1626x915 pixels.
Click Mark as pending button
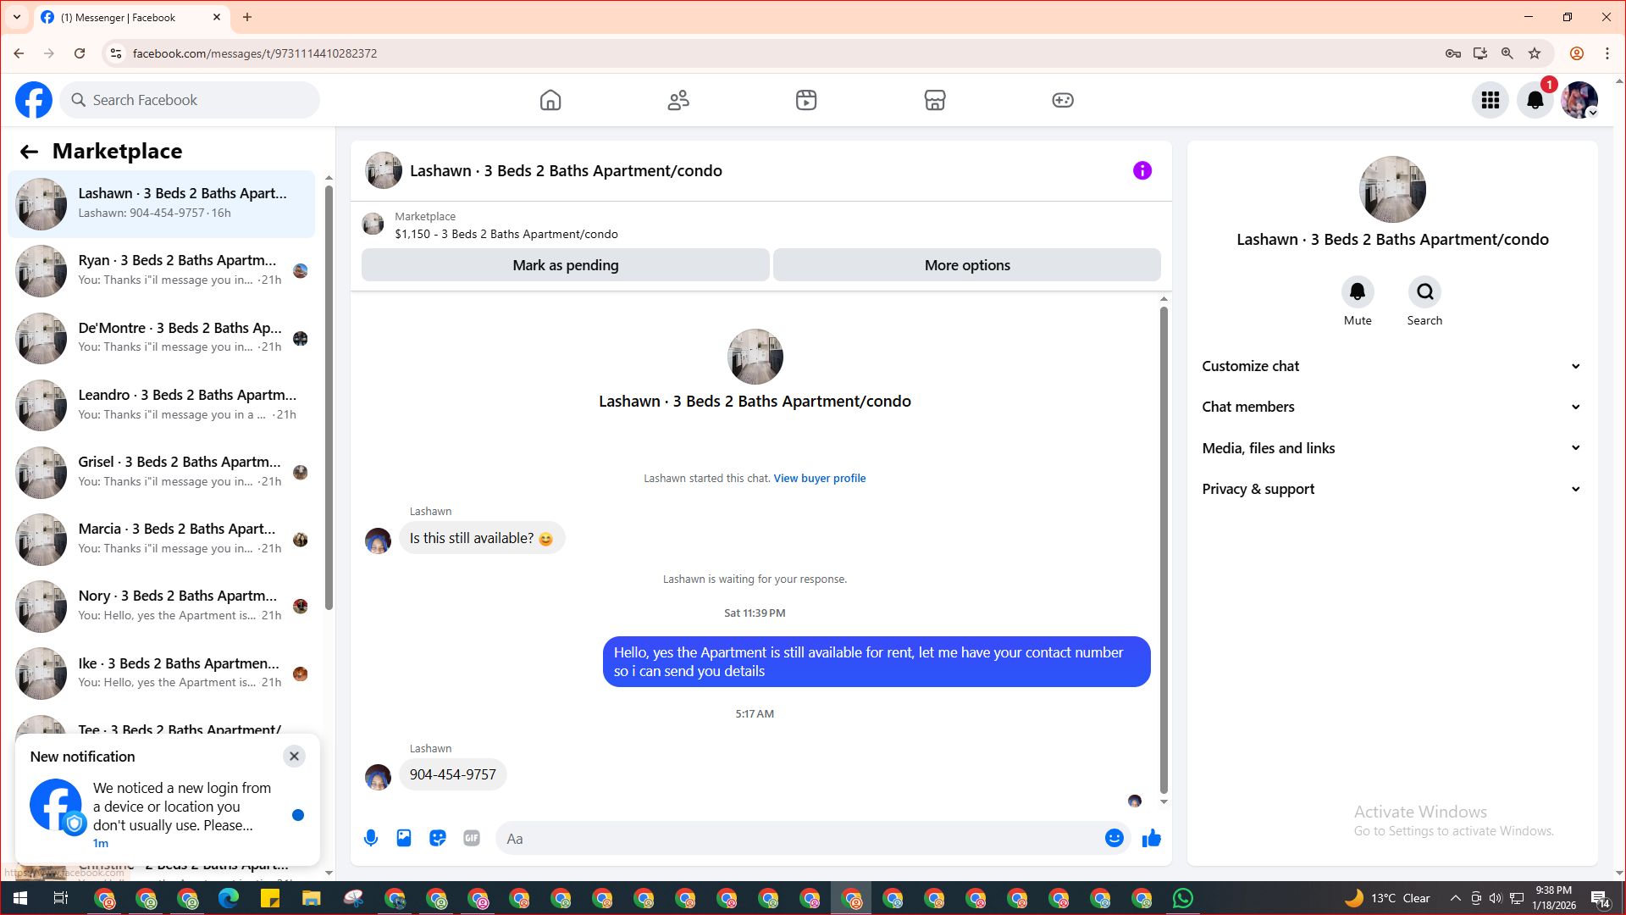[565, 265]
